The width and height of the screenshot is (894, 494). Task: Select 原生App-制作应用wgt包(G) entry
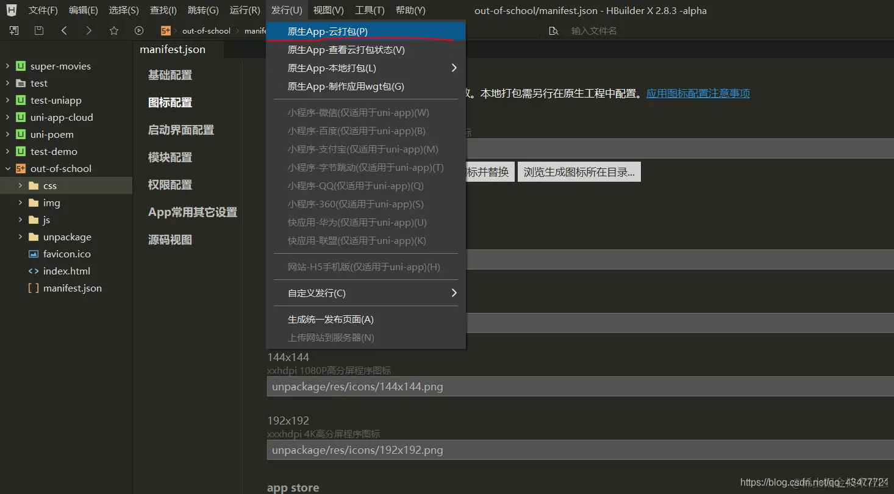pyautogui.click(x=366, y=86)
